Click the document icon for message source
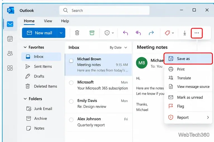 tap(171, 87)
